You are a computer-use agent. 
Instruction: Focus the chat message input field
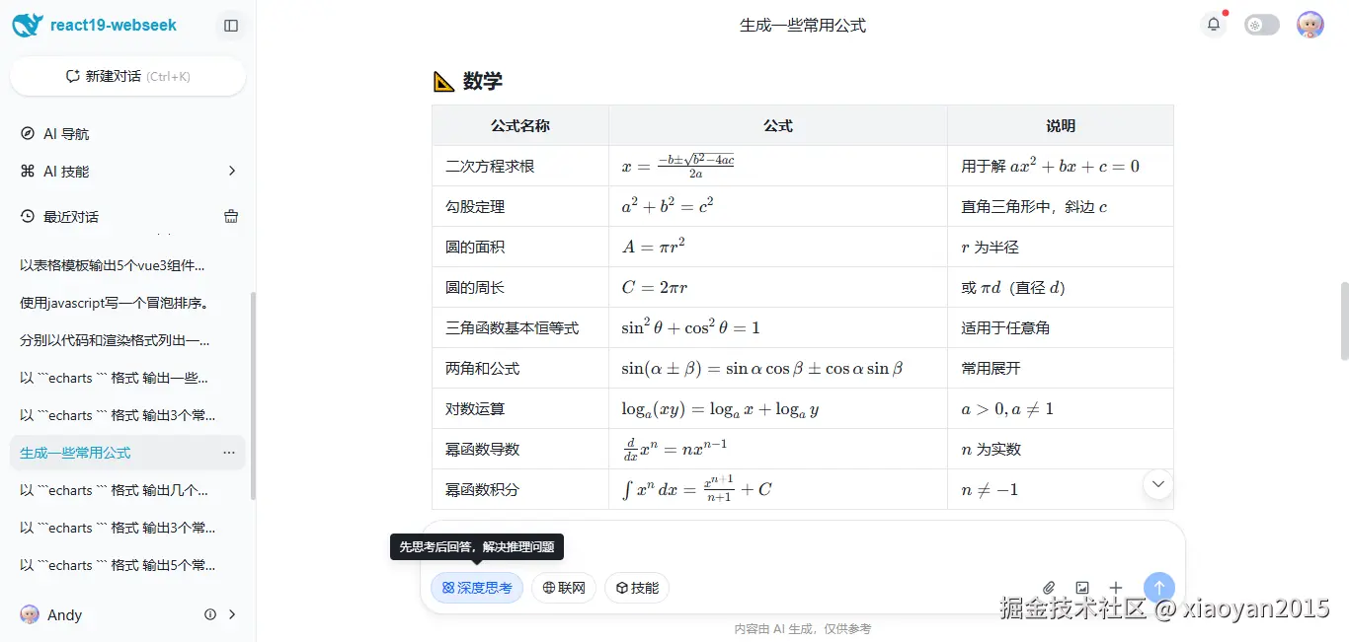pos(802,546)
